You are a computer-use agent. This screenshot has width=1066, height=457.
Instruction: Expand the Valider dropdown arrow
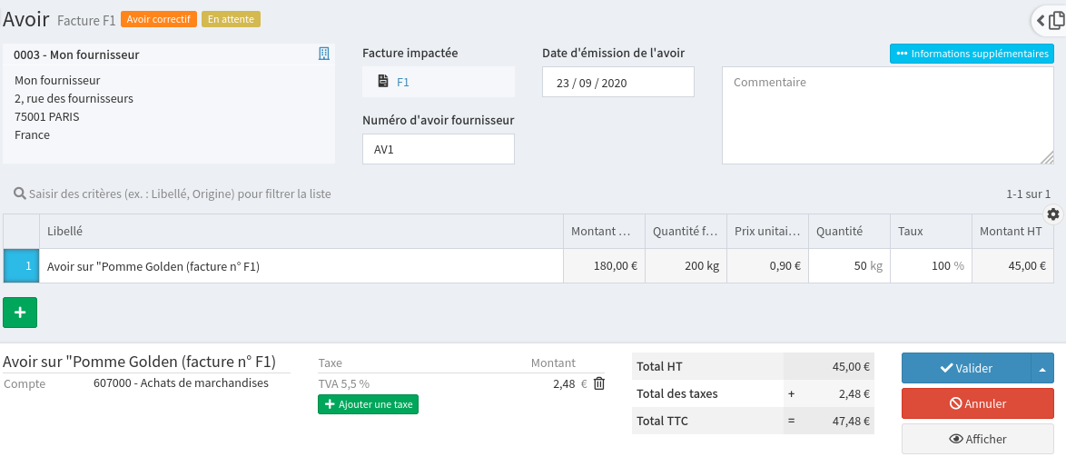(1041, 368)
